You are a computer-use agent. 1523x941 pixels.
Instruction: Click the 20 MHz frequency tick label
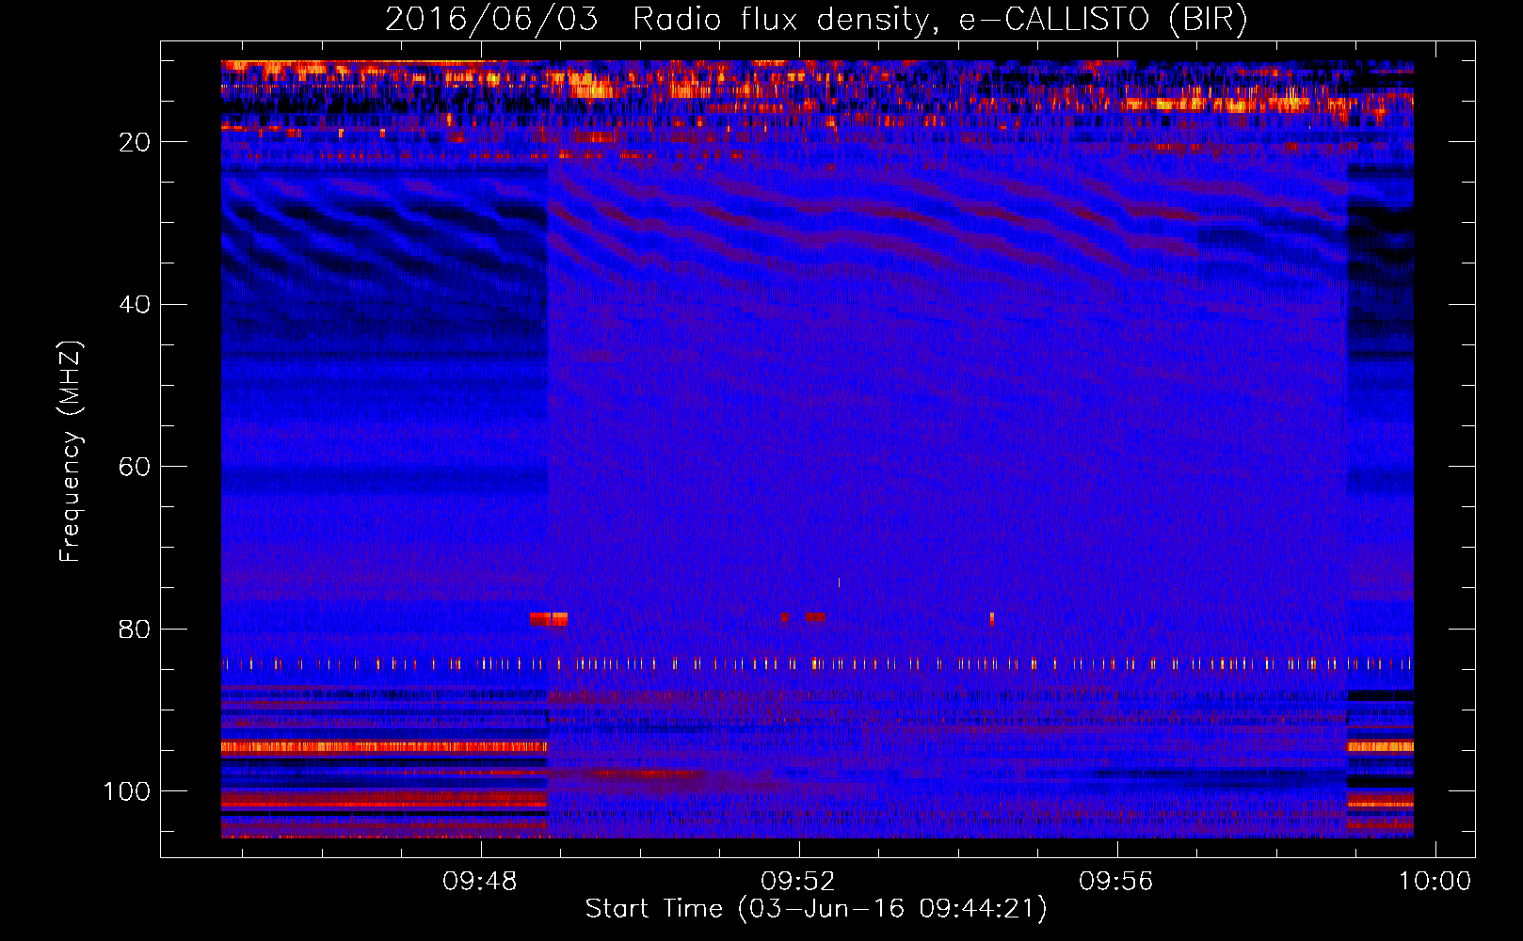point(136,142)
